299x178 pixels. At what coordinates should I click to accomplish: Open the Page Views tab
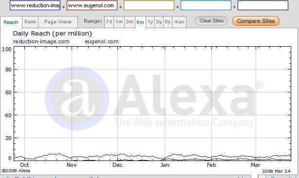click(58, 22)
